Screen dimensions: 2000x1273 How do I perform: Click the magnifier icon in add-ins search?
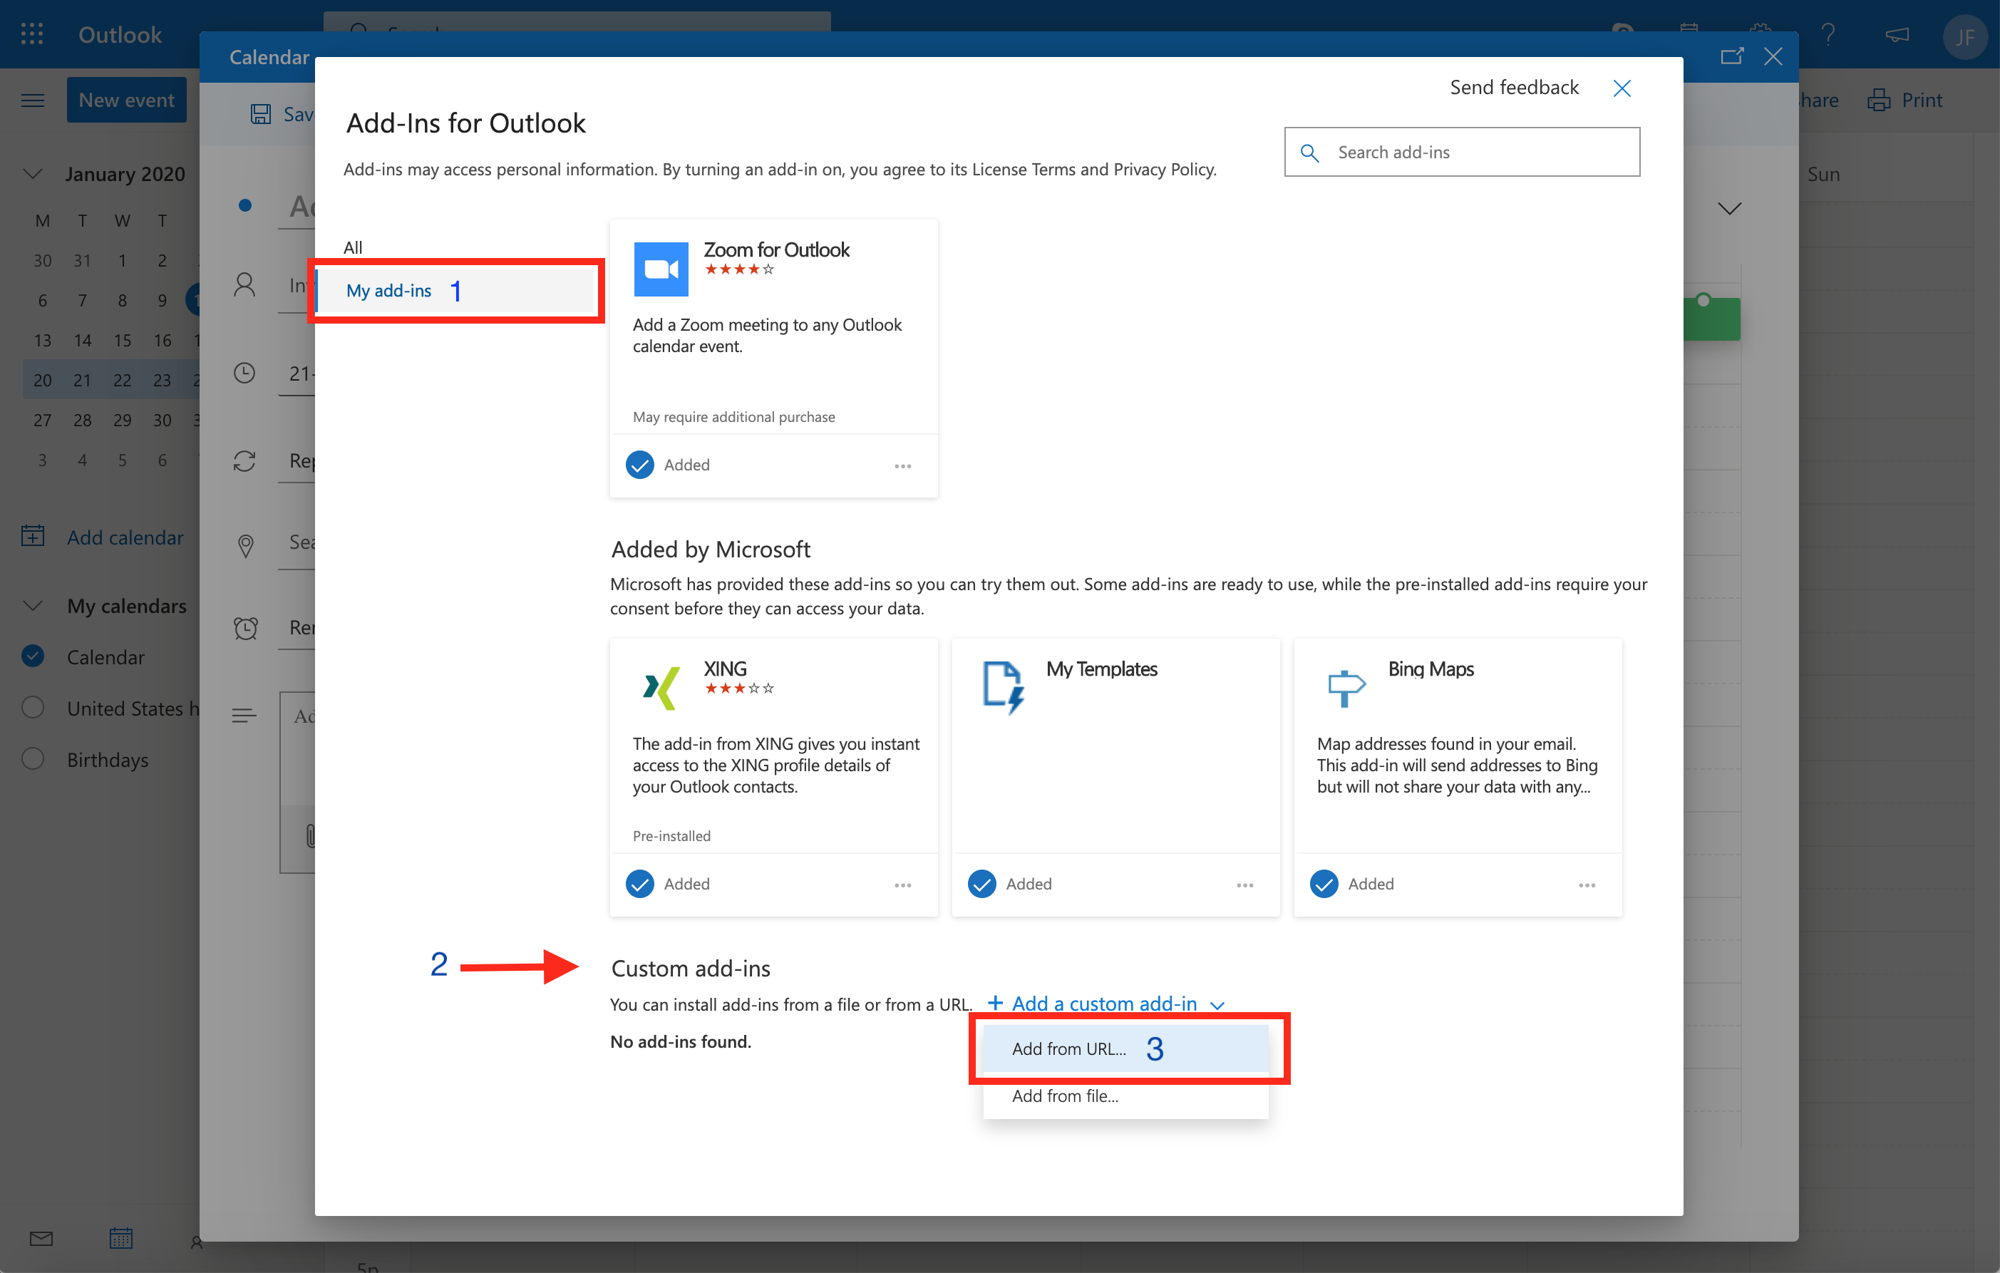[1310, 153]
